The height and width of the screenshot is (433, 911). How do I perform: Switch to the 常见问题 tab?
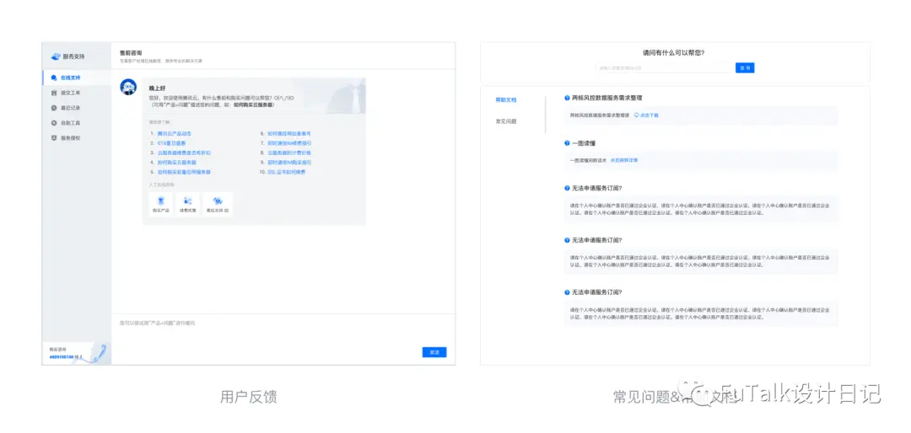click(505, 121)
